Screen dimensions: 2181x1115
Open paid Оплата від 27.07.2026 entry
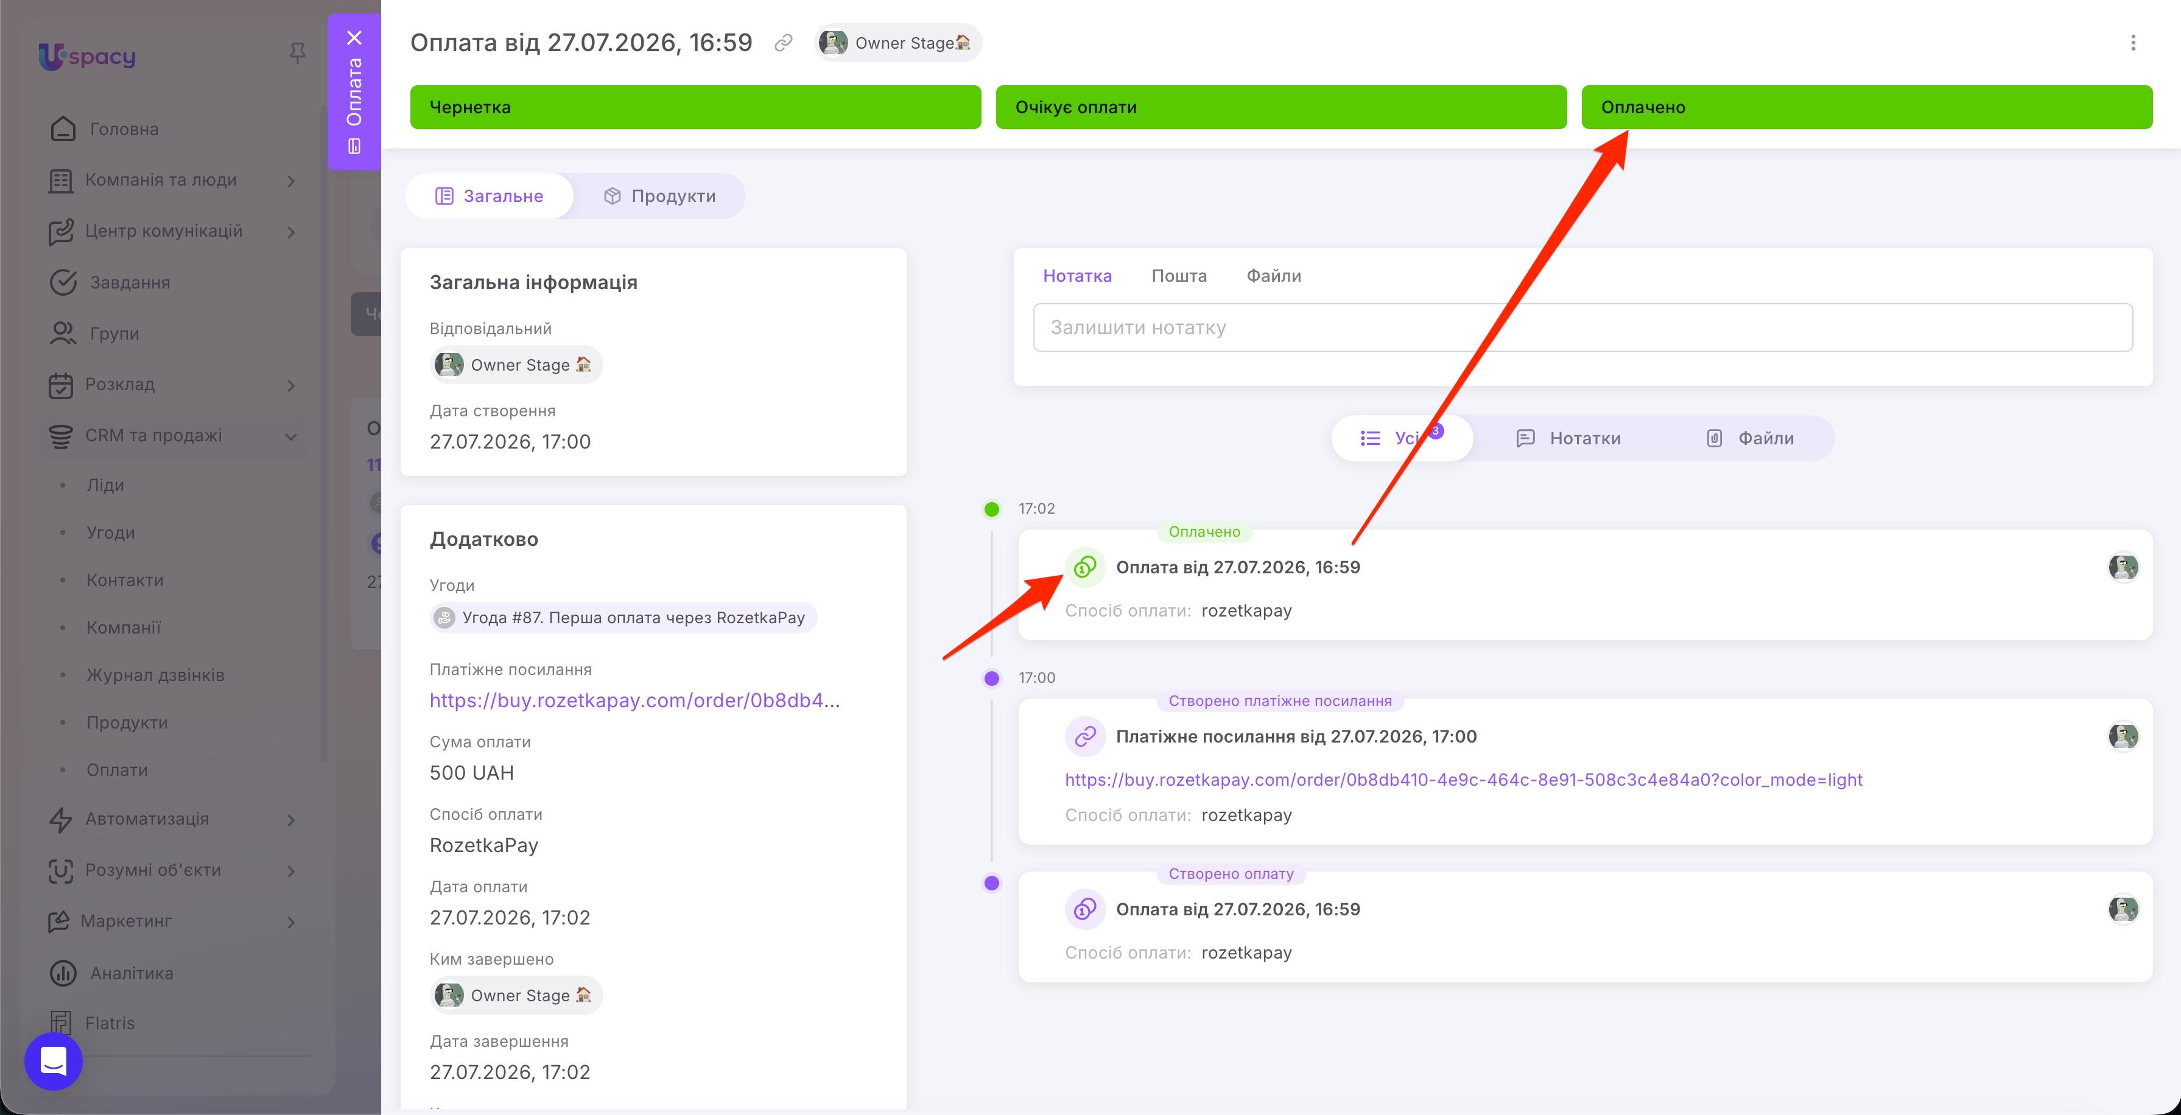click(x=1238, y=567)
